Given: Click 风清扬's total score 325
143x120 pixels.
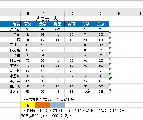Looking at the screenshot, I should click(101, 60).
